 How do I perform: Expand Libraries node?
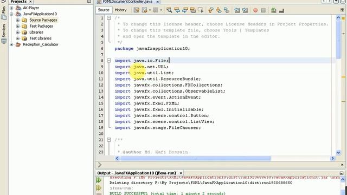point(18,32)
